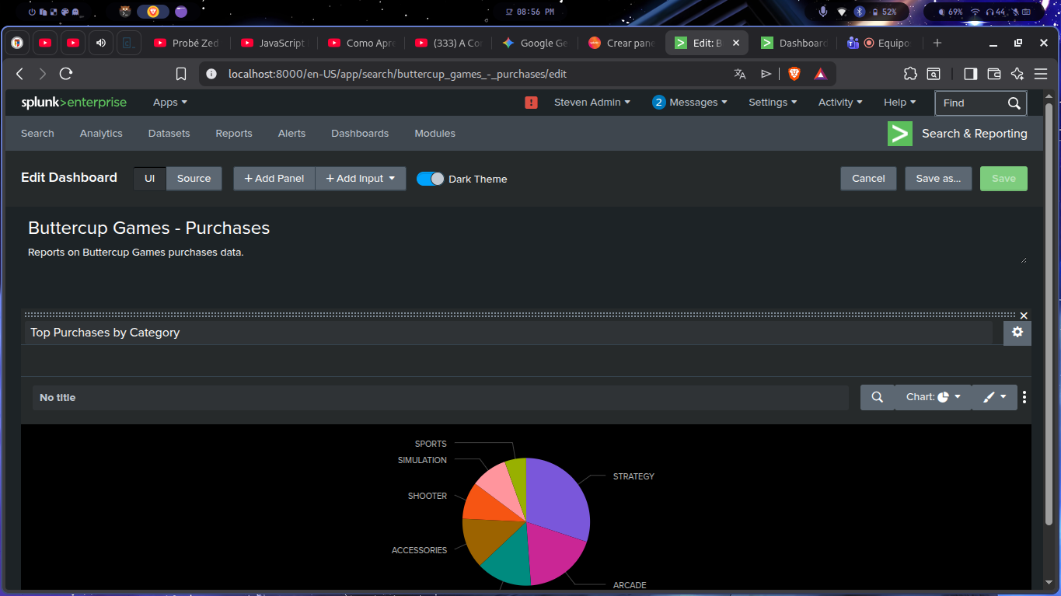Open the Add Input dropdown
Viewport: 1061px width, 596px height.
pyautogui.click(x=360, y=178)
